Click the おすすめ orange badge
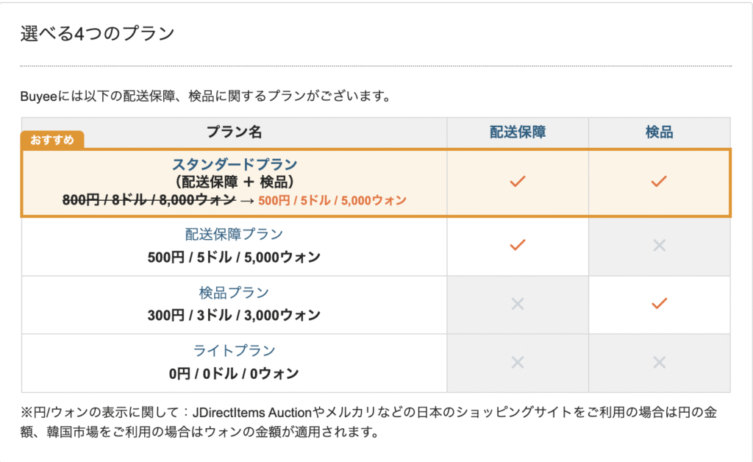 point(52,140)
